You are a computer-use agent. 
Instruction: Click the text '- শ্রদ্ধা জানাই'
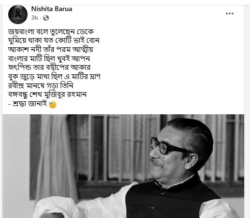pos(28,104)
